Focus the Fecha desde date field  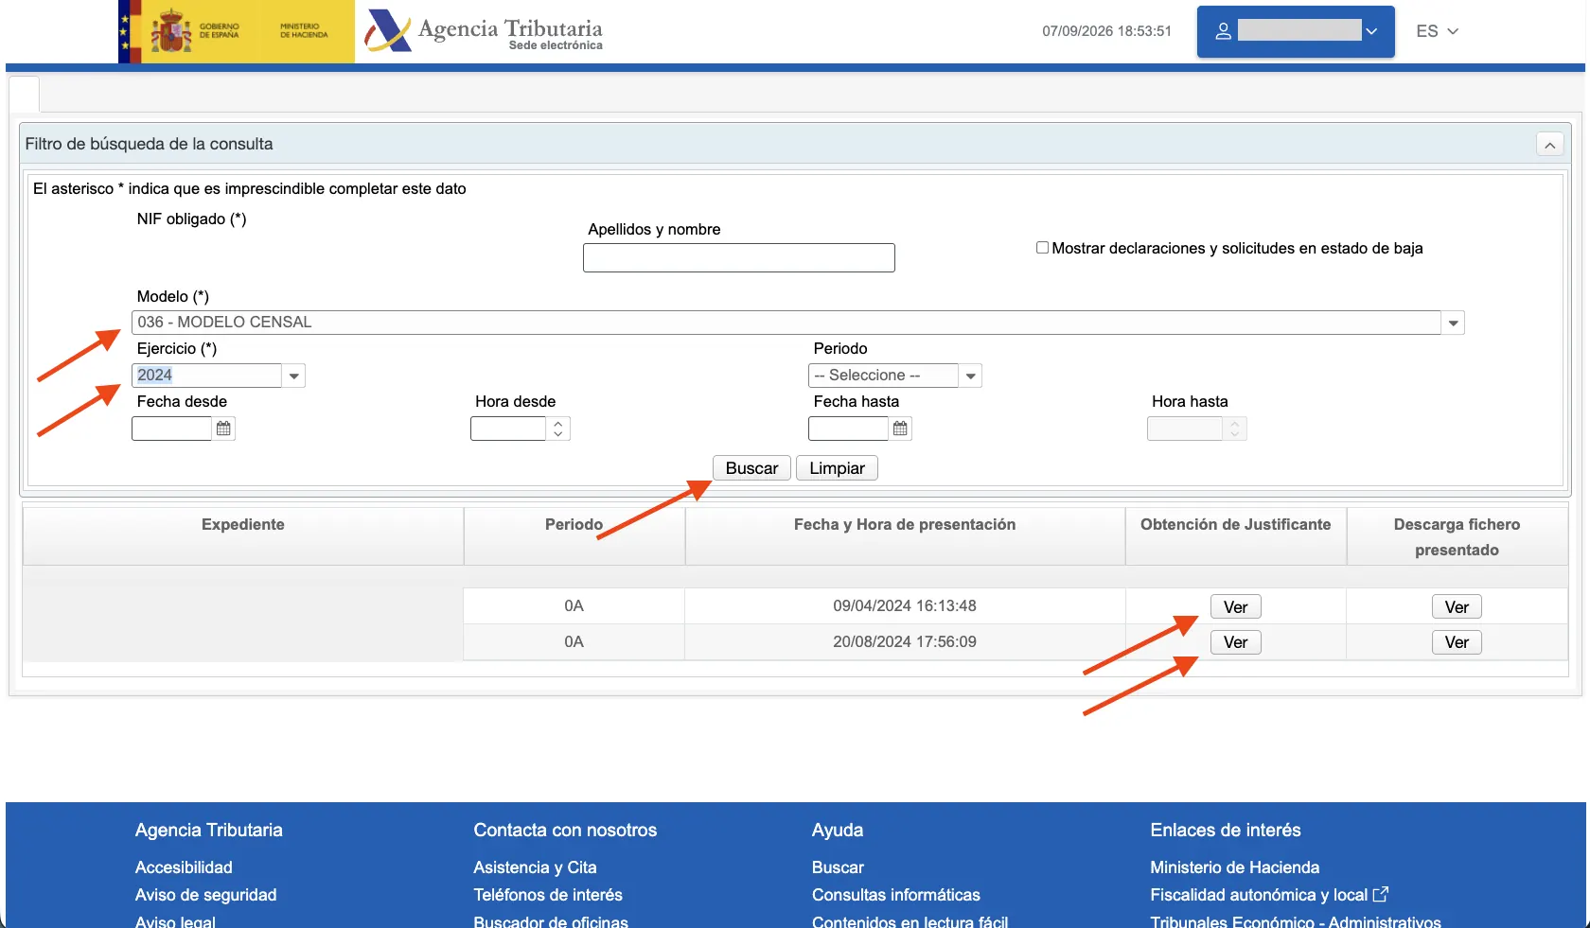171,429
